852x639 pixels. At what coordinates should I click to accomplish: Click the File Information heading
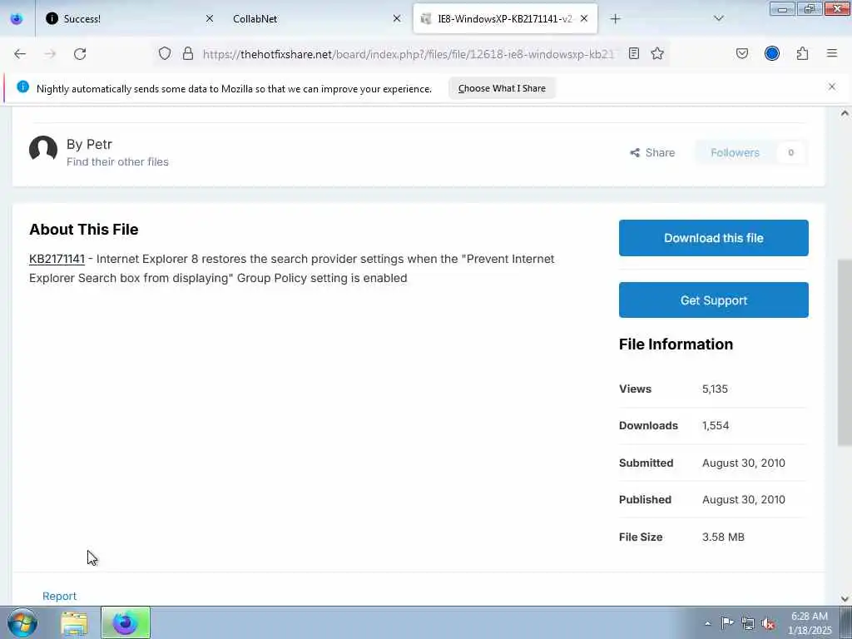pyautogui.click(x=676, y=344)
